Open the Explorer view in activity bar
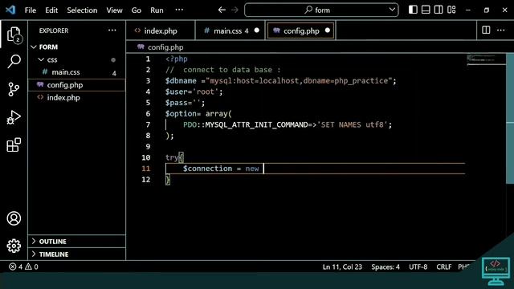 click(x=14, y=34)
